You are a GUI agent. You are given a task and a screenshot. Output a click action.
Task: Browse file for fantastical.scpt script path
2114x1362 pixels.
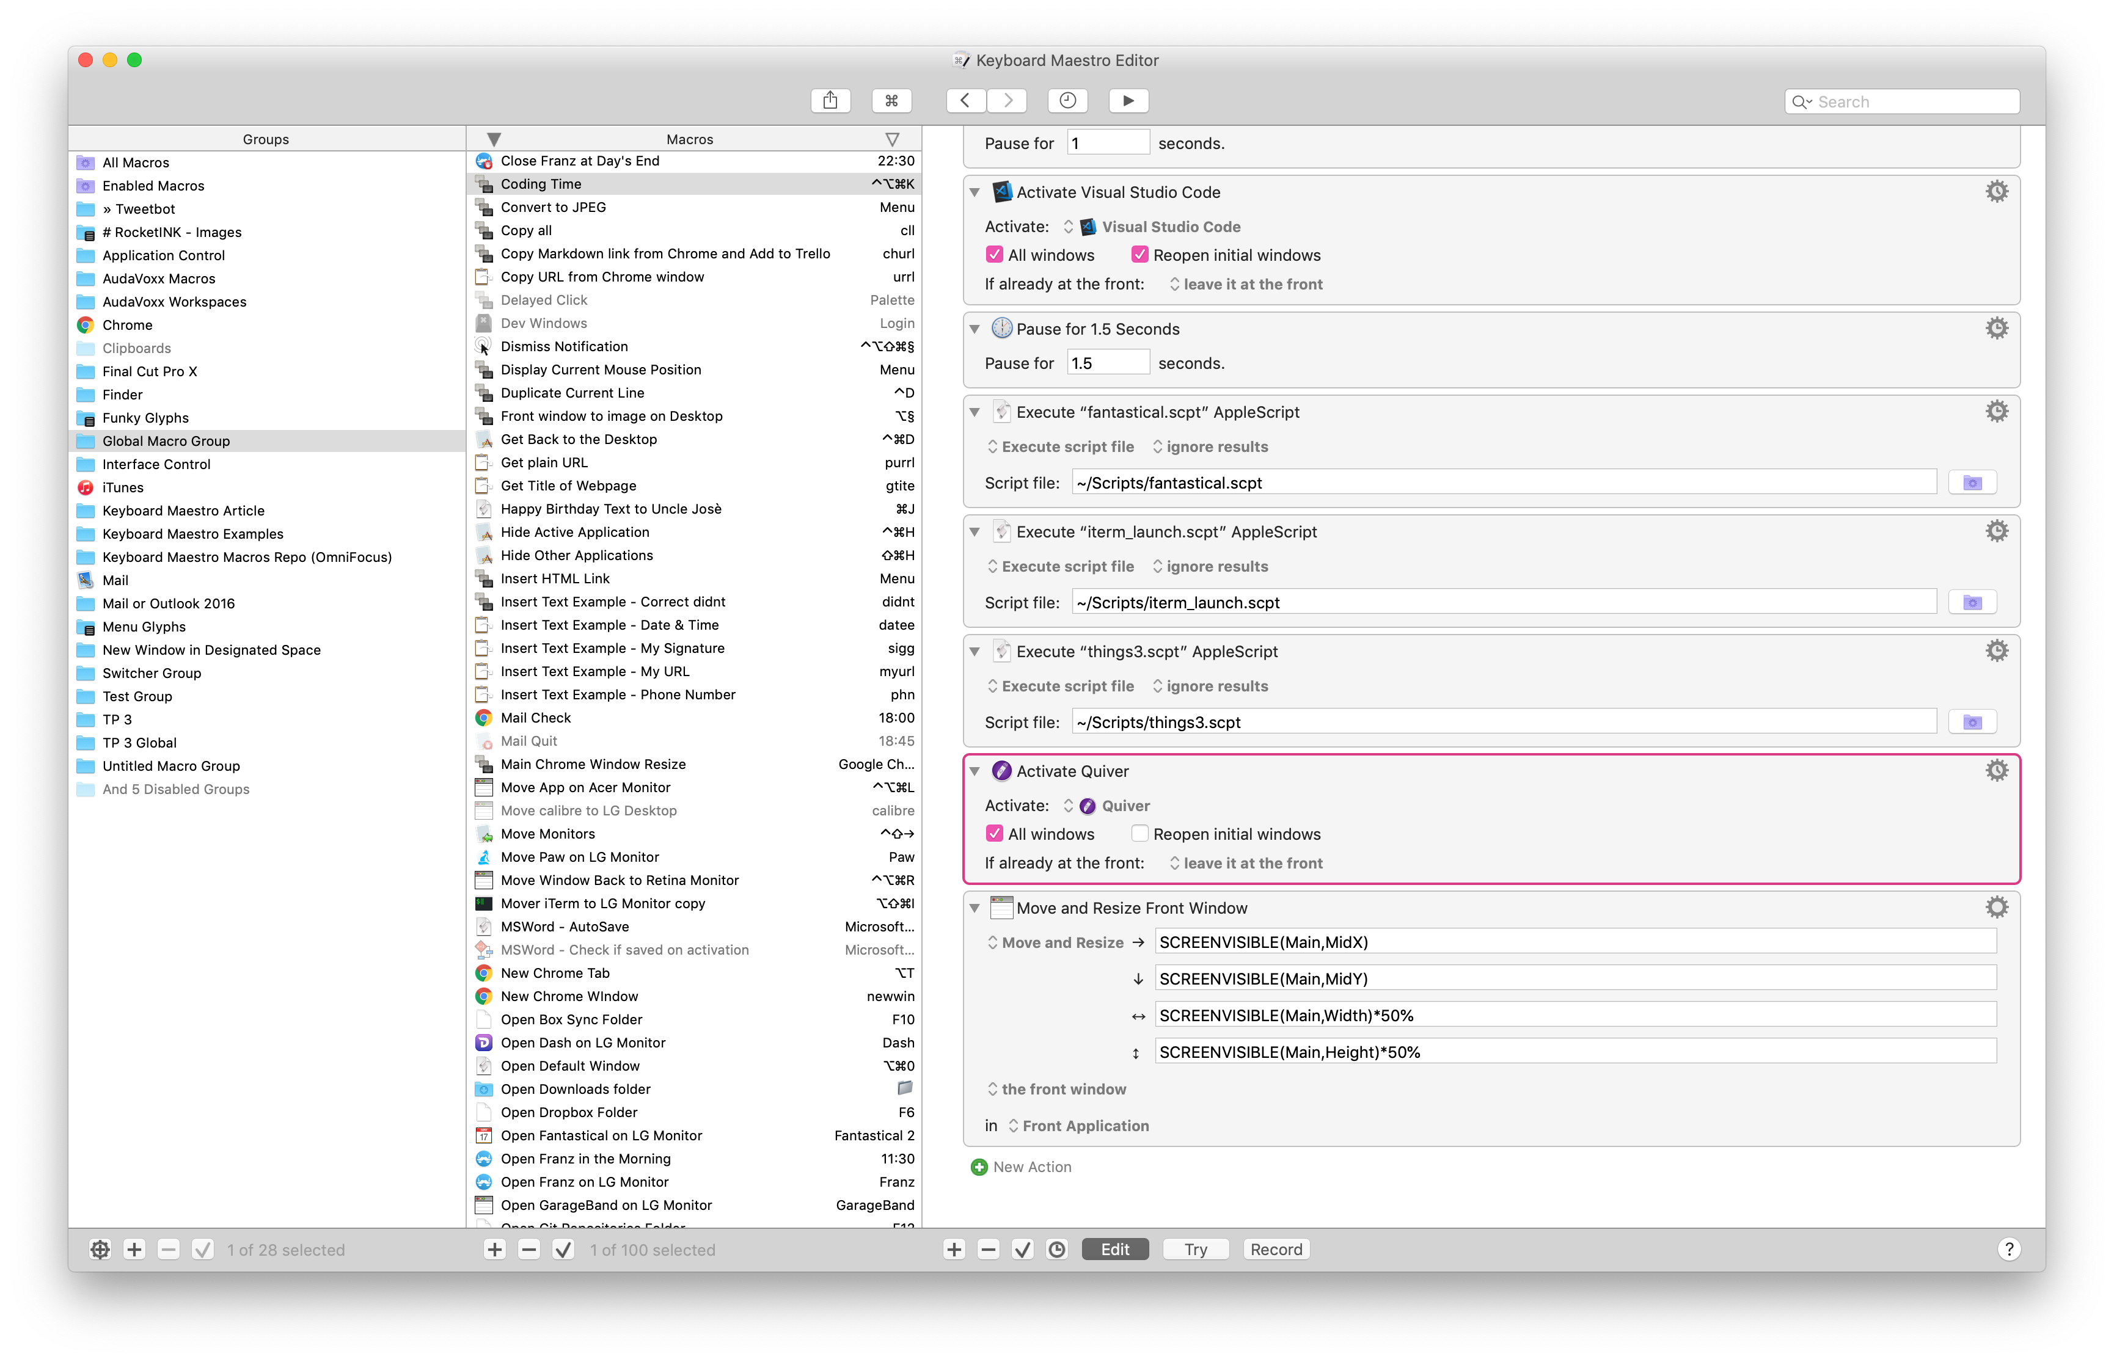[1972, 483]
